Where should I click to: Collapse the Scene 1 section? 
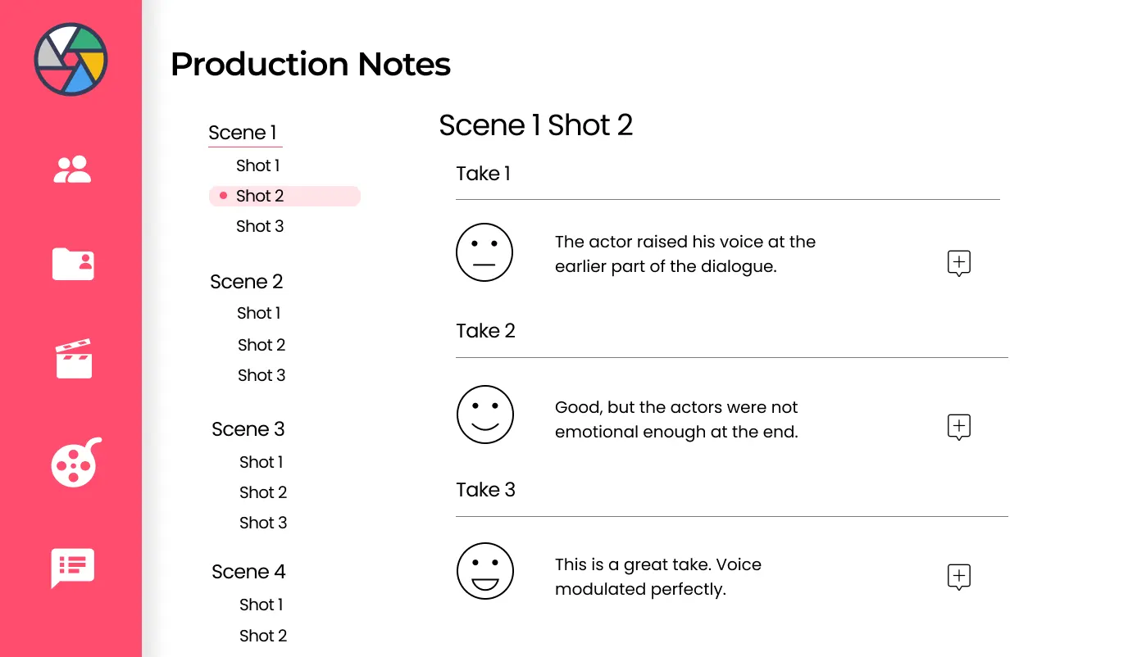click(x=243, y=133)
